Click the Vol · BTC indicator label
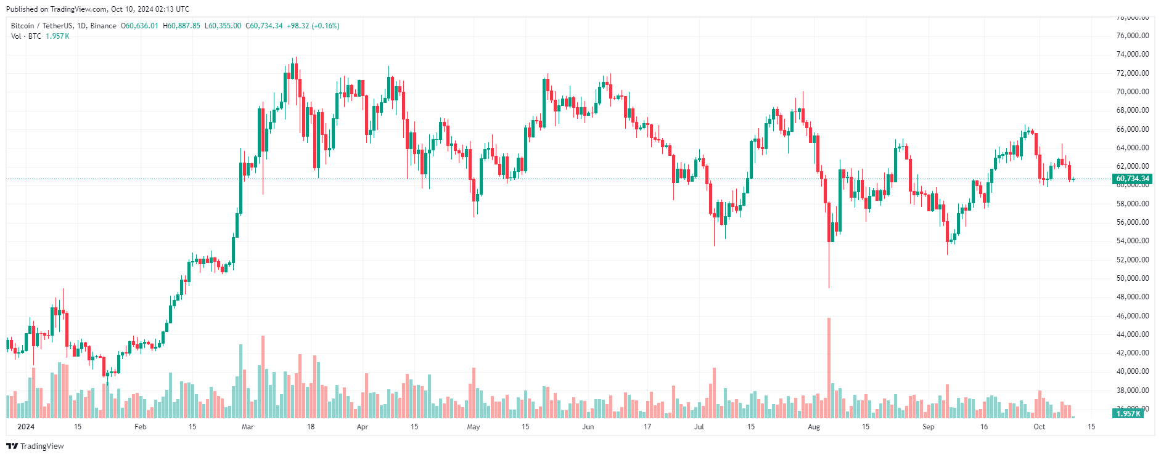The width and height of the screenshot is (1161, 457). coord(26,36)
